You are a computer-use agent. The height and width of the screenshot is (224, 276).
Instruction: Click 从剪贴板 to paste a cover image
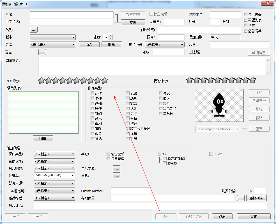259,100
